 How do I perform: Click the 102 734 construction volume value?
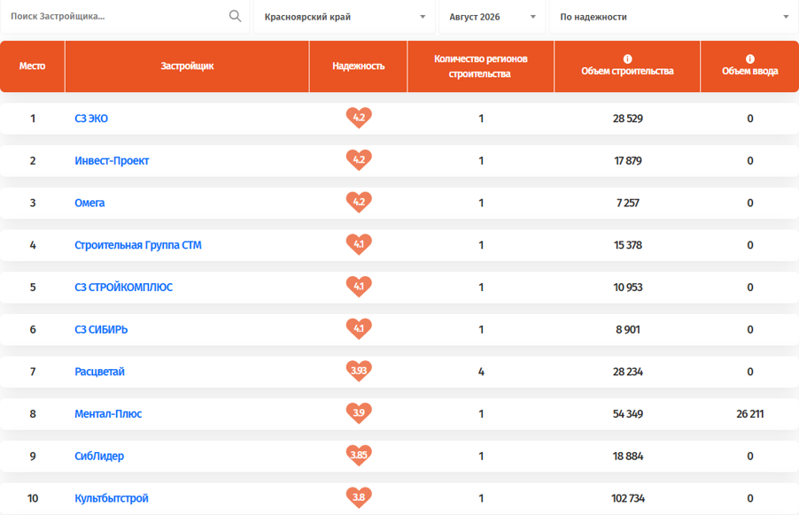click(x=628, y=499)
